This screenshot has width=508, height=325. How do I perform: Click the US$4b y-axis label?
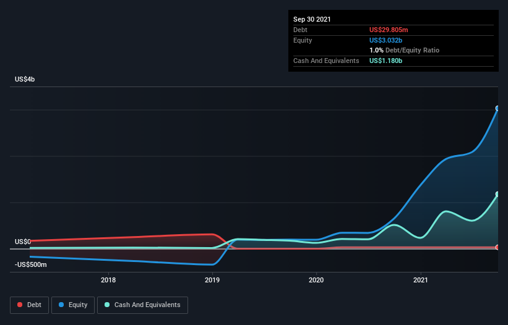click(25, 79)
